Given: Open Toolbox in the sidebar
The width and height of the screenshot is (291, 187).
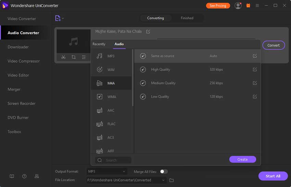Looking at the screenshot, I should point(14,132).
